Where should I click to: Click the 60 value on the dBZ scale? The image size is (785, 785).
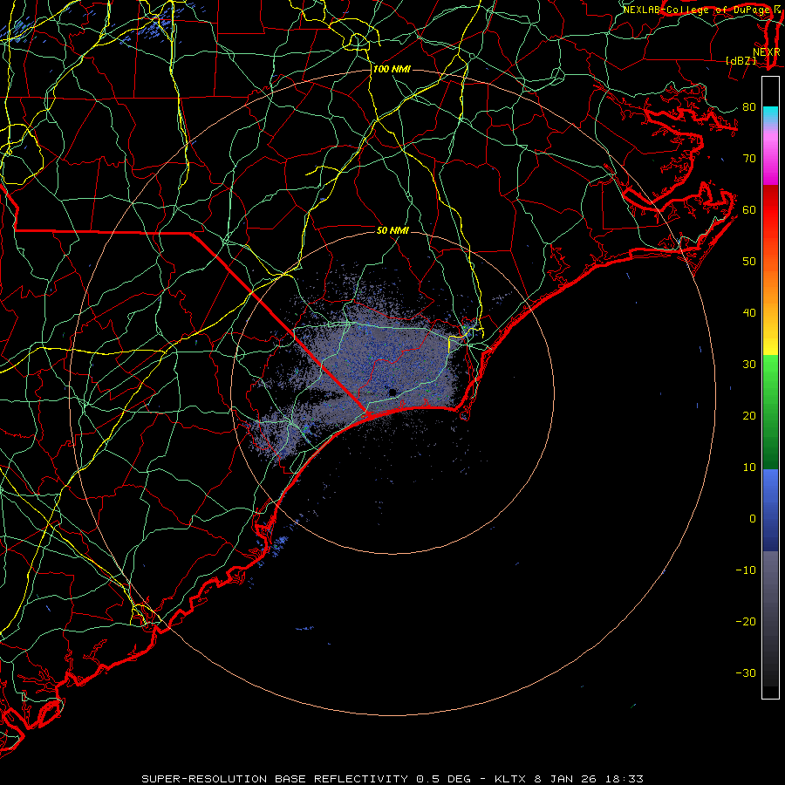coord(749,209)
